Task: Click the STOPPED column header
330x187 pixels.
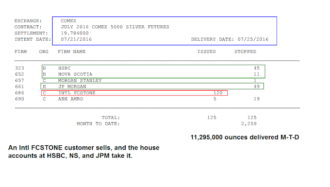Action: pos(245,52)
